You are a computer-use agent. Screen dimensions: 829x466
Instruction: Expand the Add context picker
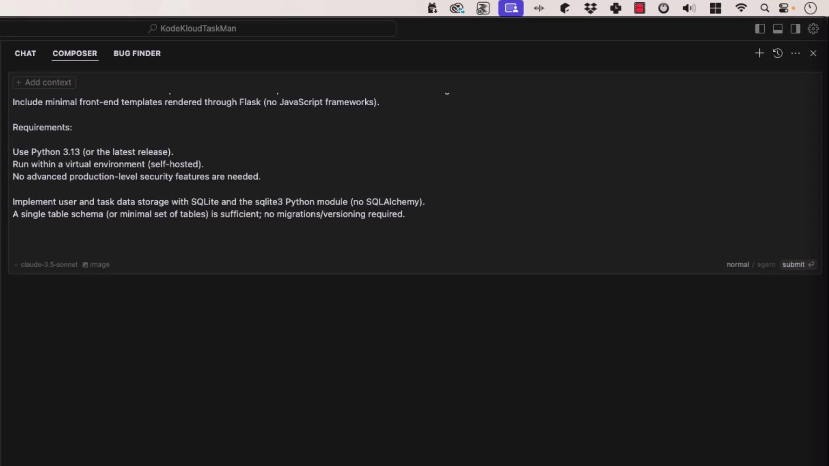[44, 82]
